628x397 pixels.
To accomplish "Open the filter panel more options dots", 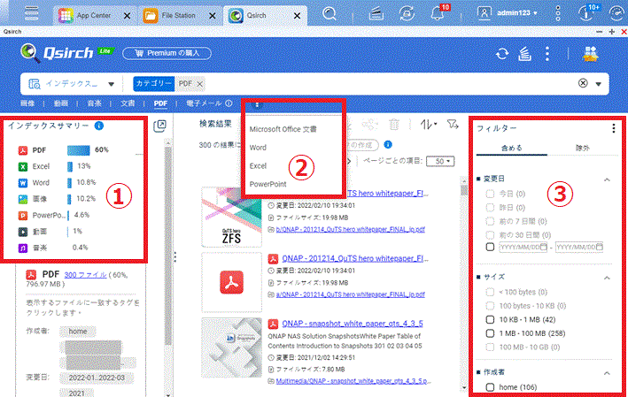I will click(x=614, y=128).
